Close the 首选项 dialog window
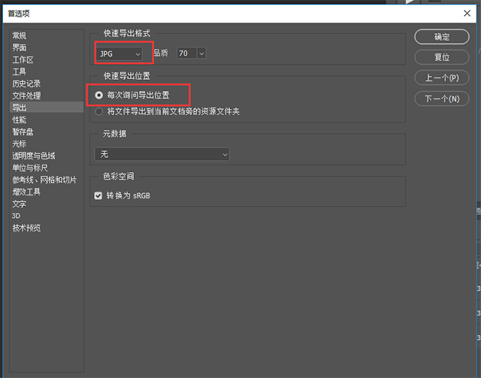481x378 pixels. 466,14
